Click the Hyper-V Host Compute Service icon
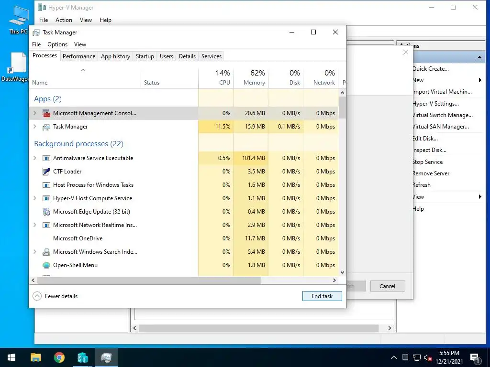This screenshot has height=367, width=490. coord(46,198)
